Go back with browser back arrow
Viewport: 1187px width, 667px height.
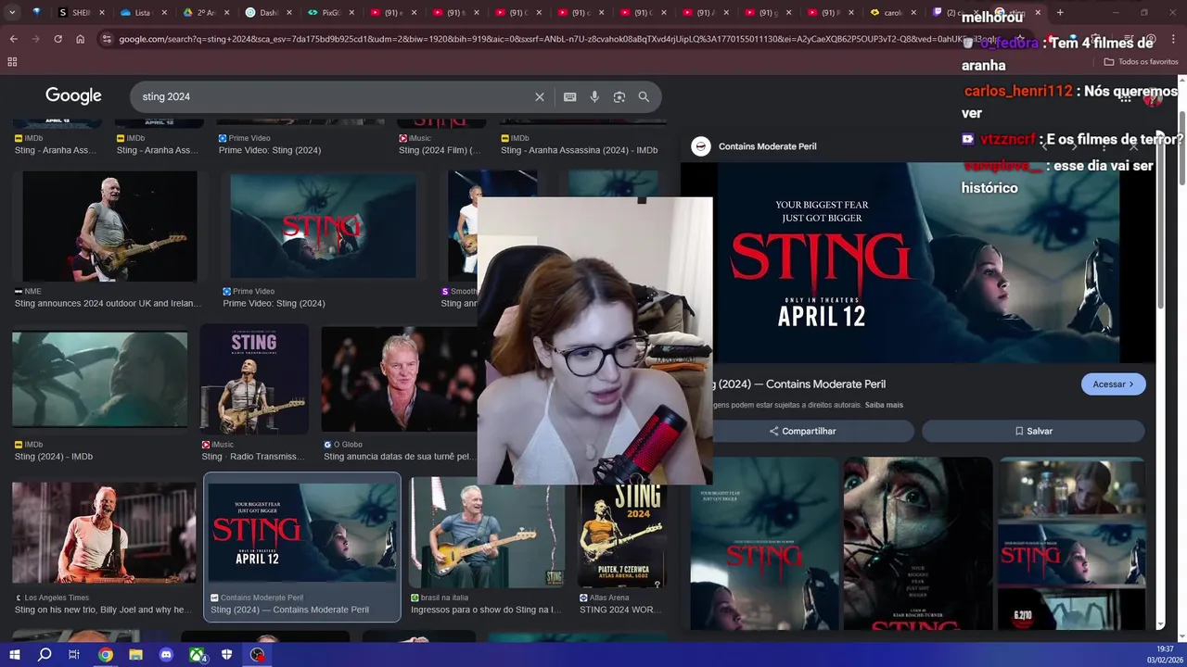click(x=13, y=39)
